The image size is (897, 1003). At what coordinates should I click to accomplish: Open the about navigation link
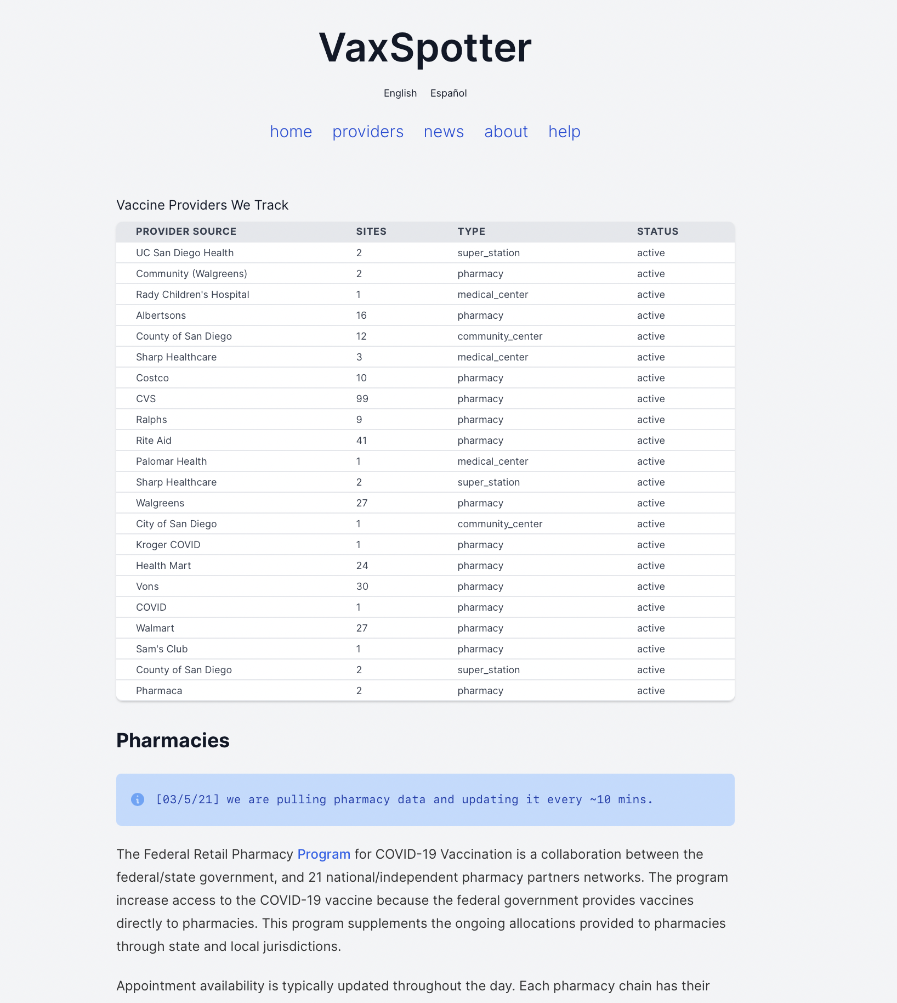506,132
